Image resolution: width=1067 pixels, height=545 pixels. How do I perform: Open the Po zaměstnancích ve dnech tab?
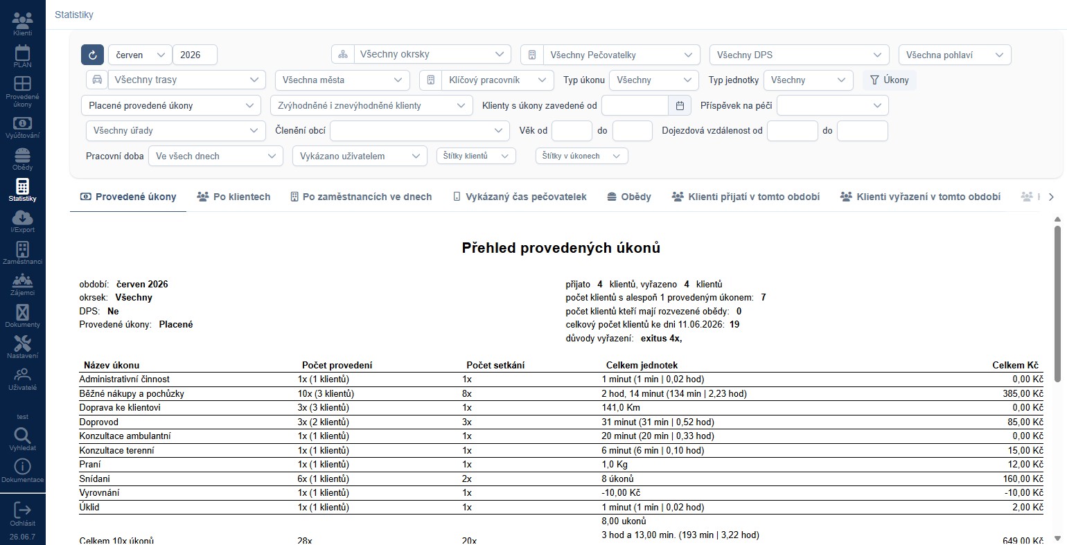pos(361,197)
